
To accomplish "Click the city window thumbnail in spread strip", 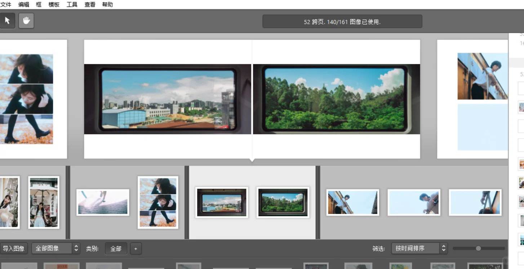I will (222, 202).
